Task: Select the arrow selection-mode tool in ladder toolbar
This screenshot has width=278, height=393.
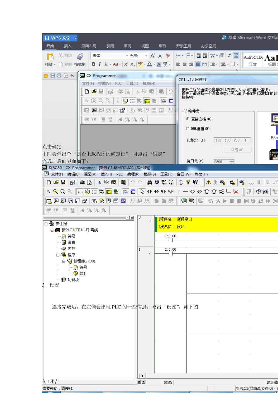Action: tap(142, 192)
